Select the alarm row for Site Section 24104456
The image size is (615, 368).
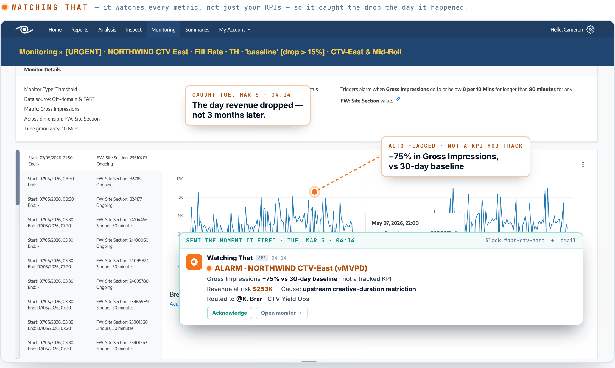tap(91, 223)
